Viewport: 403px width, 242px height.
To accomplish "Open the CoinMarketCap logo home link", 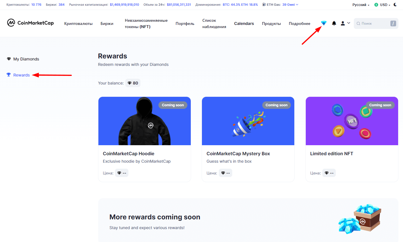I will (x=30, y=23).
